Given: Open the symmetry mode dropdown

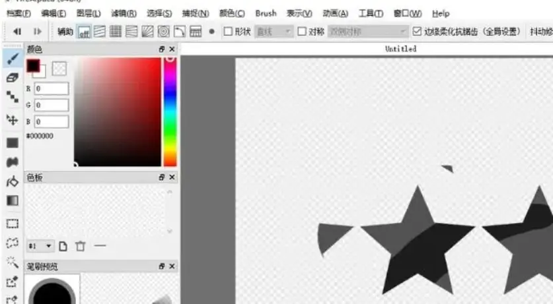Looking at the screenshot, I should [368, 32].
